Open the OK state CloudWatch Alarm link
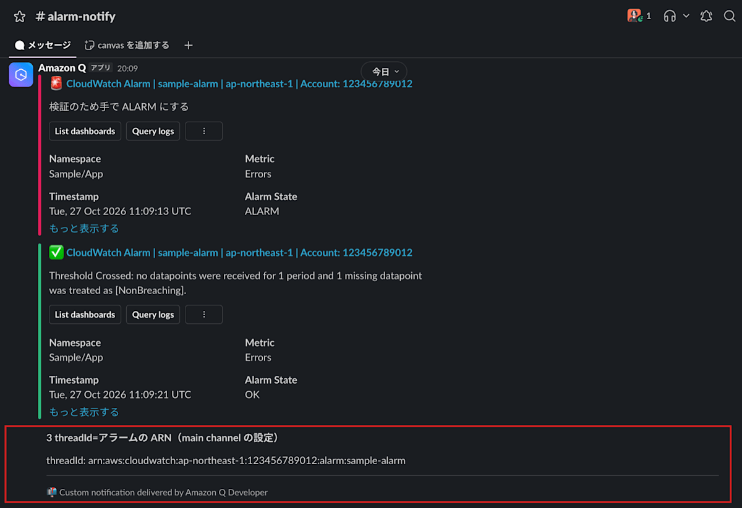Screen dimensions: 742x508 tap(239, 252)
